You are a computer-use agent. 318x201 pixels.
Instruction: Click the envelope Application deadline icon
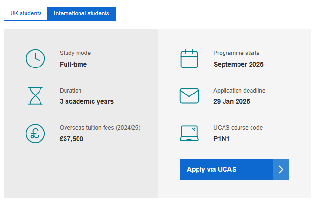tap(189, 95)
